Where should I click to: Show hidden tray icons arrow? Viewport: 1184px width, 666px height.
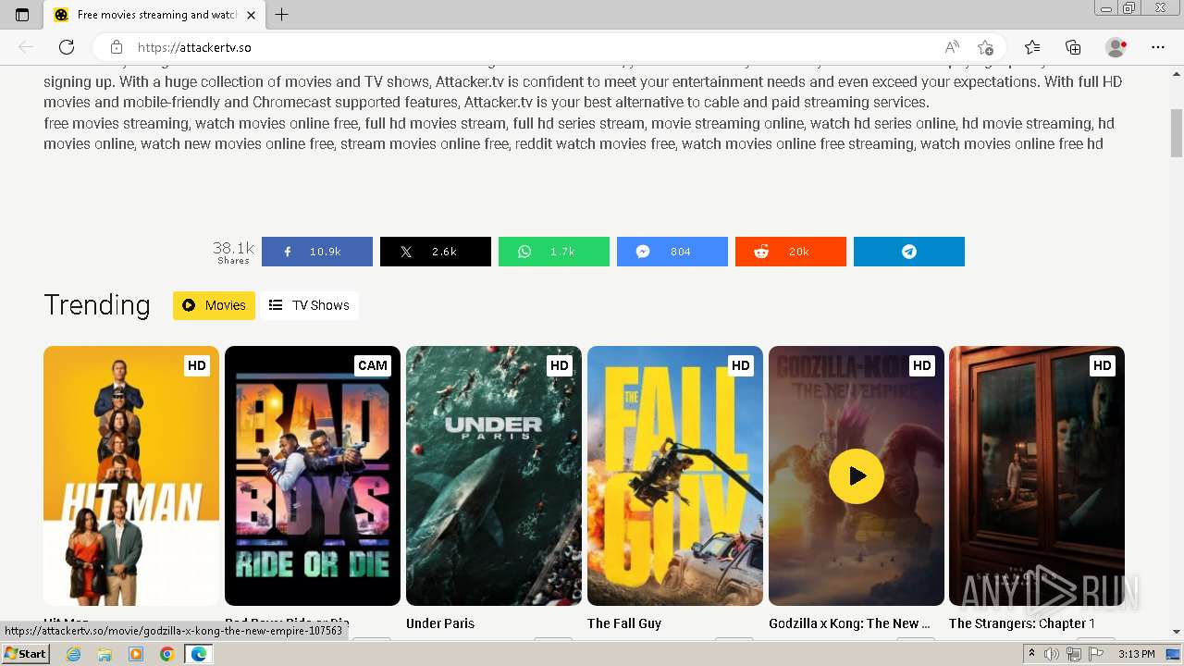point(1031,654)
